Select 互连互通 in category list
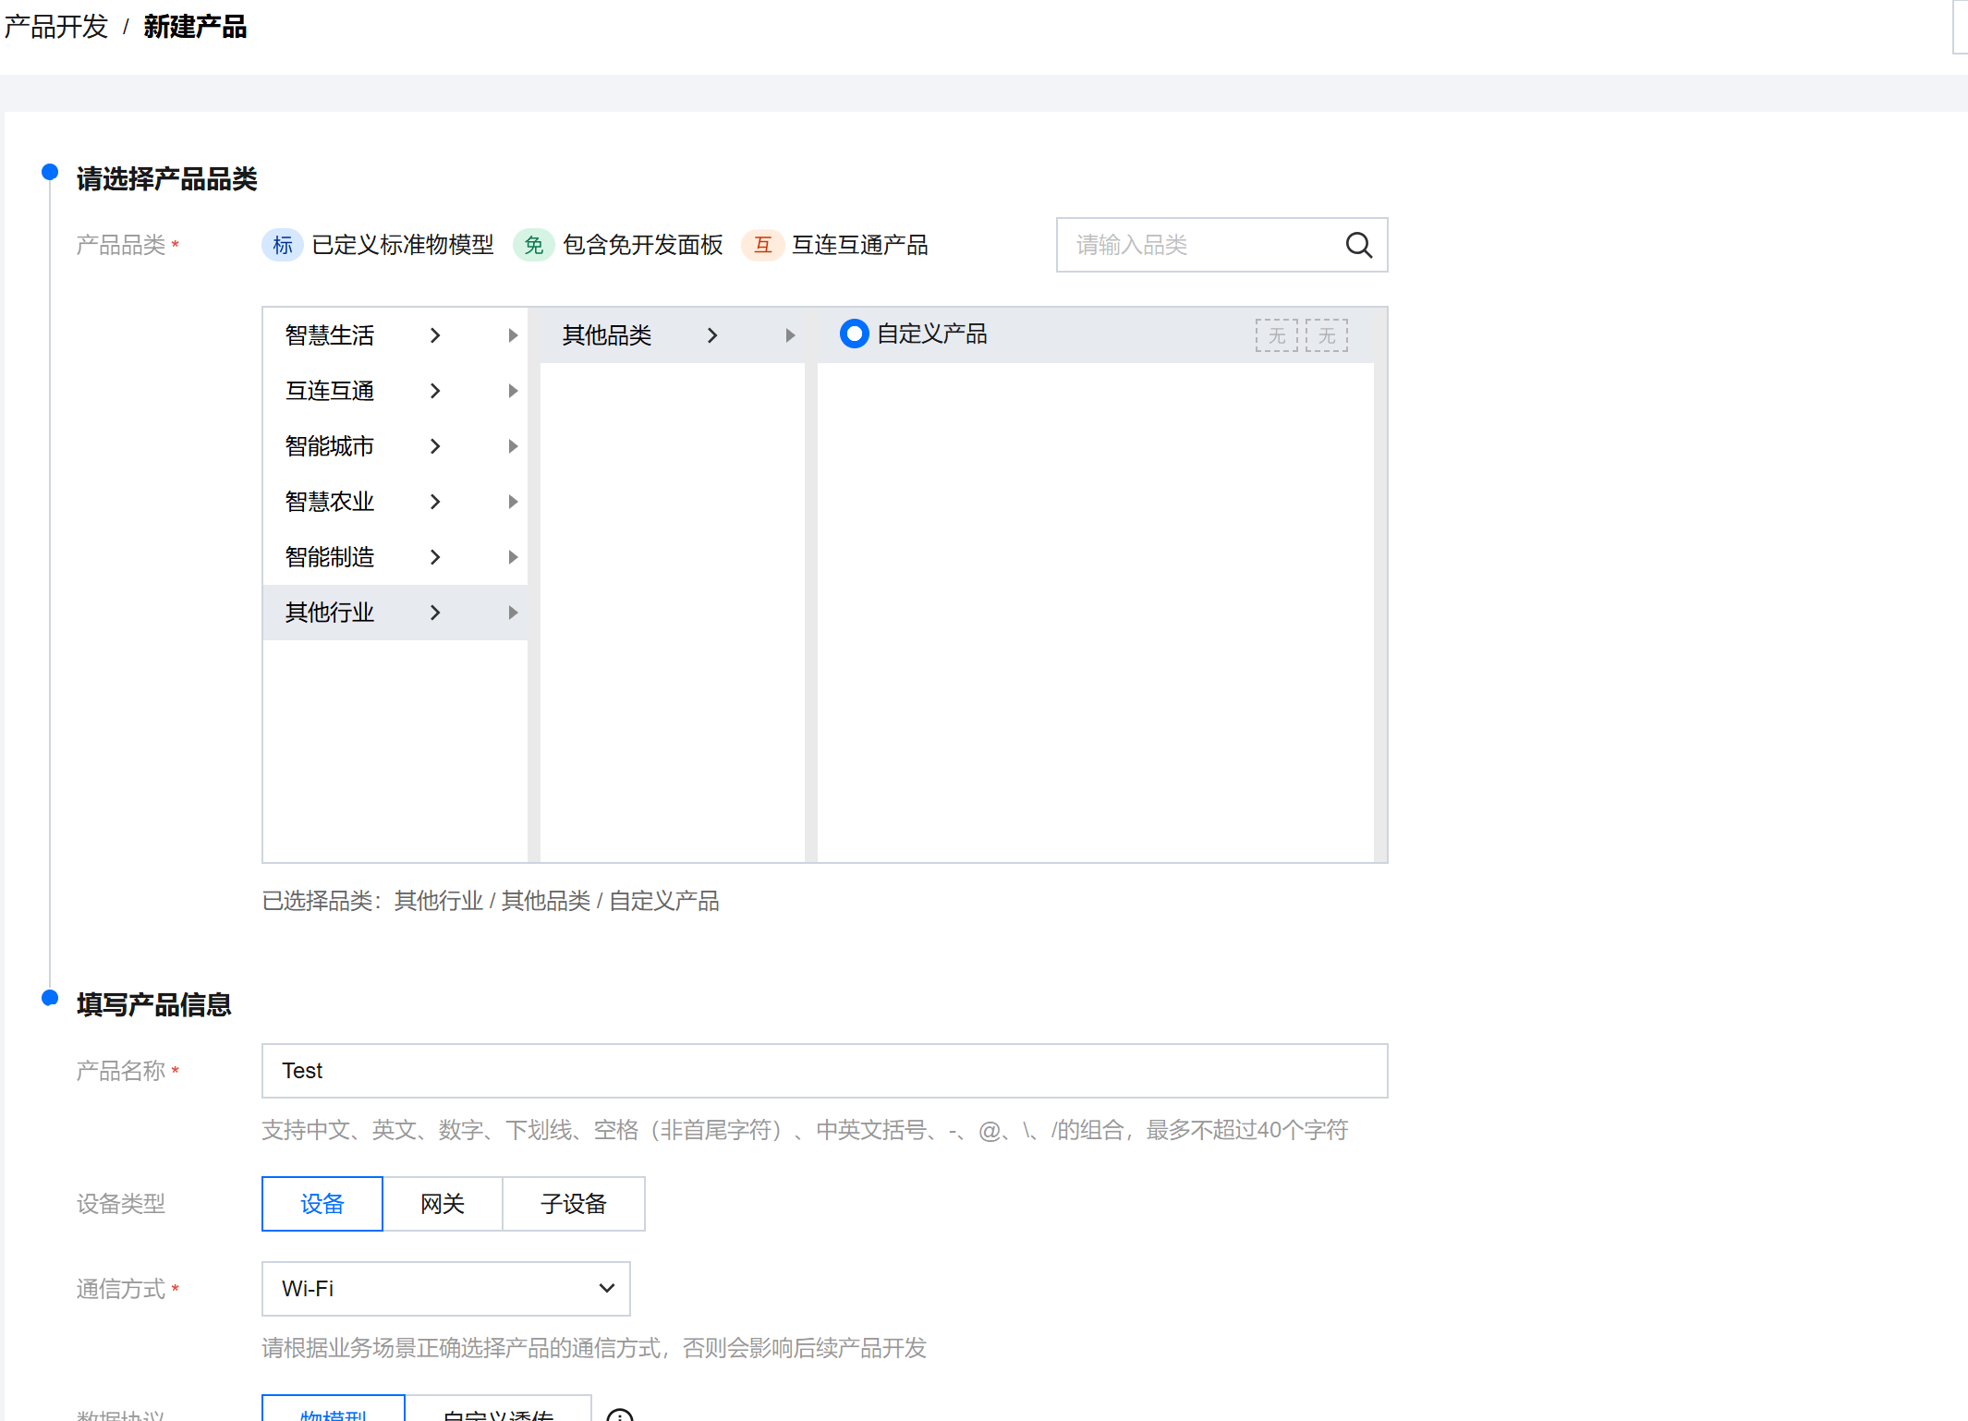1968x1421 pixels. (330, 391)
